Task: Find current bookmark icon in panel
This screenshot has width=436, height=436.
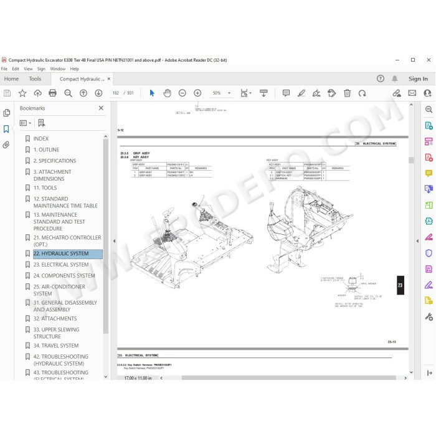Action: 42,123
